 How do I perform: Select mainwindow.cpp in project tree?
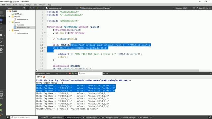point(23,27)
